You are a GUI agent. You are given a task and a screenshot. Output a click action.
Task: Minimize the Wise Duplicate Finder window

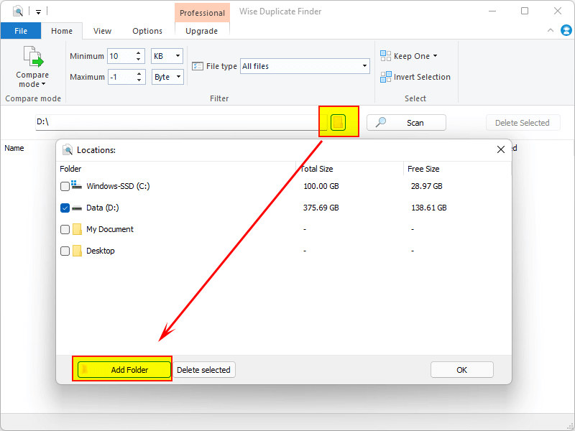492,11
